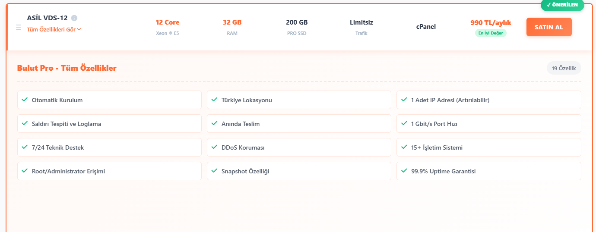Click the ÖNERİLEN badge
The image size is (596, 232).
[x=562, y=5]
